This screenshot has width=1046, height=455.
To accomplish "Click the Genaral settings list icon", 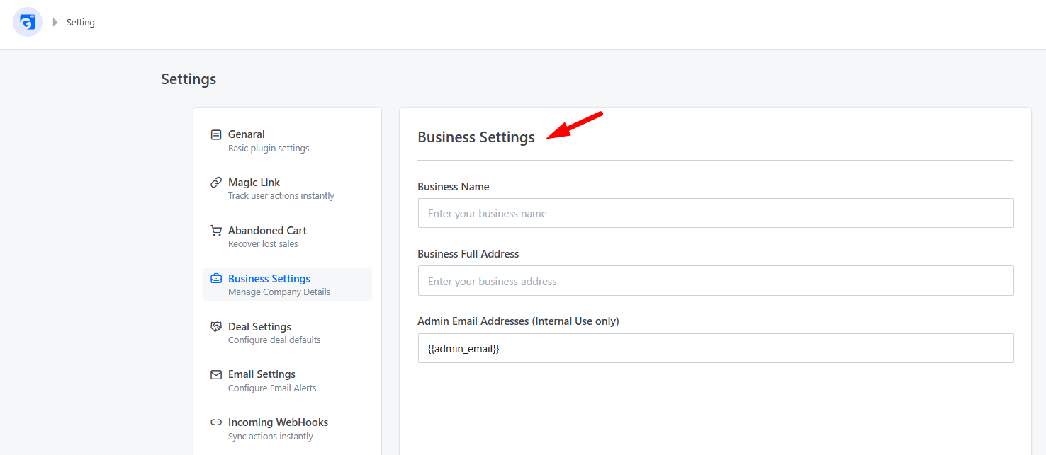I will pyautogui.click(x=216, y=134).
